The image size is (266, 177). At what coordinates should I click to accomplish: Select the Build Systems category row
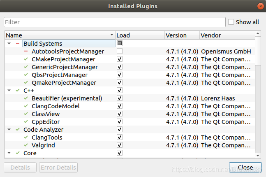coord(130,44)
